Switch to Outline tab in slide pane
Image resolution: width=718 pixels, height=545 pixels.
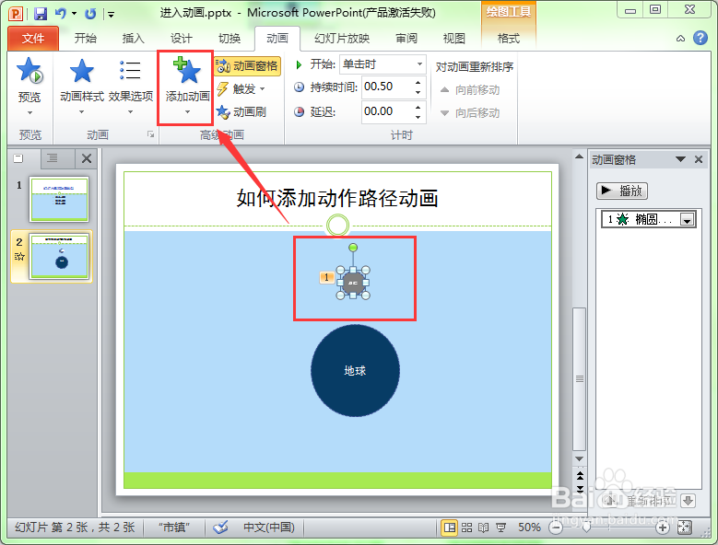[x=53, y=158]
